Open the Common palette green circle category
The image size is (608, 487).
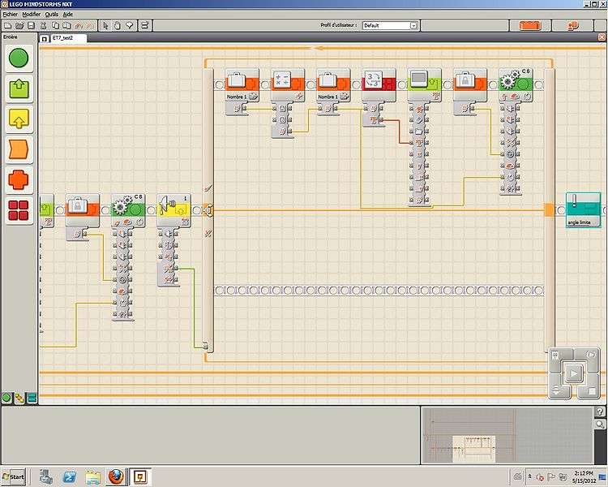(19, 58)
